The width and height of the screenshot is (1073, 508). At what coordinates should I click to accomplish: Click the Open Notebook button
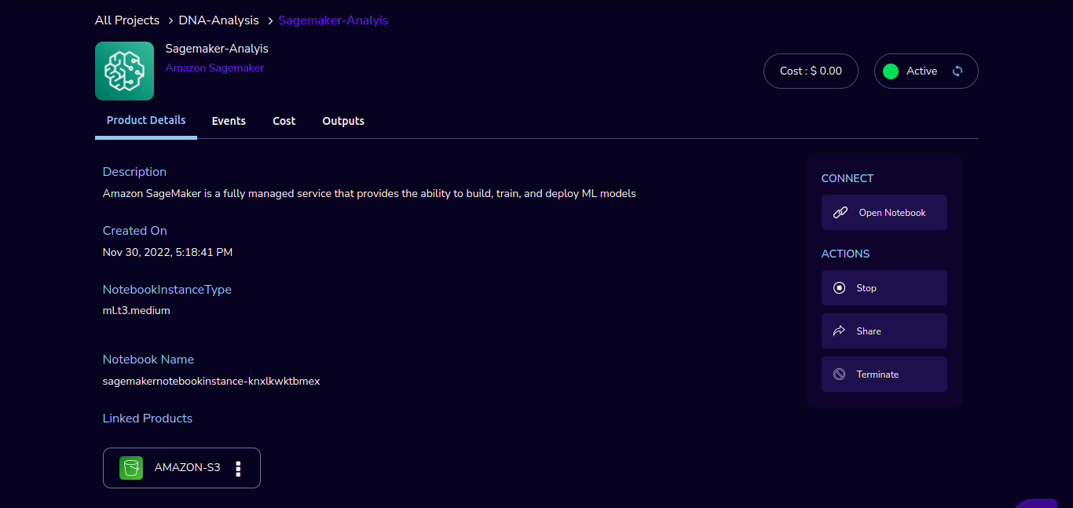pyautogui.click(x=884, y=213)
